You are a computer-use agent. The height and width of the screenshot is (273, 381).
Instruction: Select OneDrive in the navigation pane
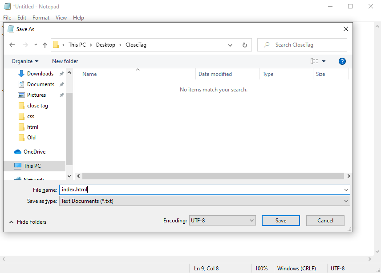point(35,152)
